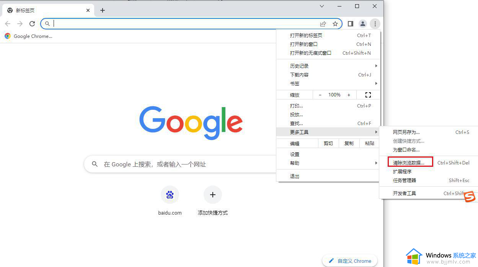Select 清除浏览数据... in submenu

pyautogui.click(x=429, y=163)
